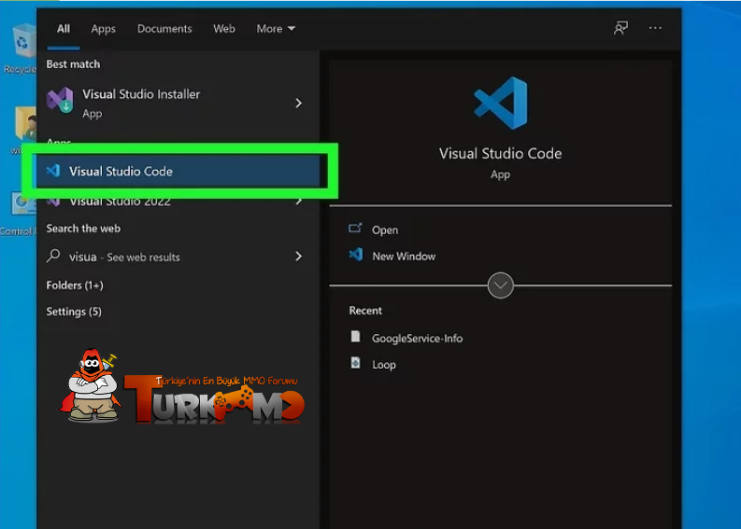Click New Window action
Viewport: 741px width, 529px height.
pyautogui.click(x=404, y=257)
